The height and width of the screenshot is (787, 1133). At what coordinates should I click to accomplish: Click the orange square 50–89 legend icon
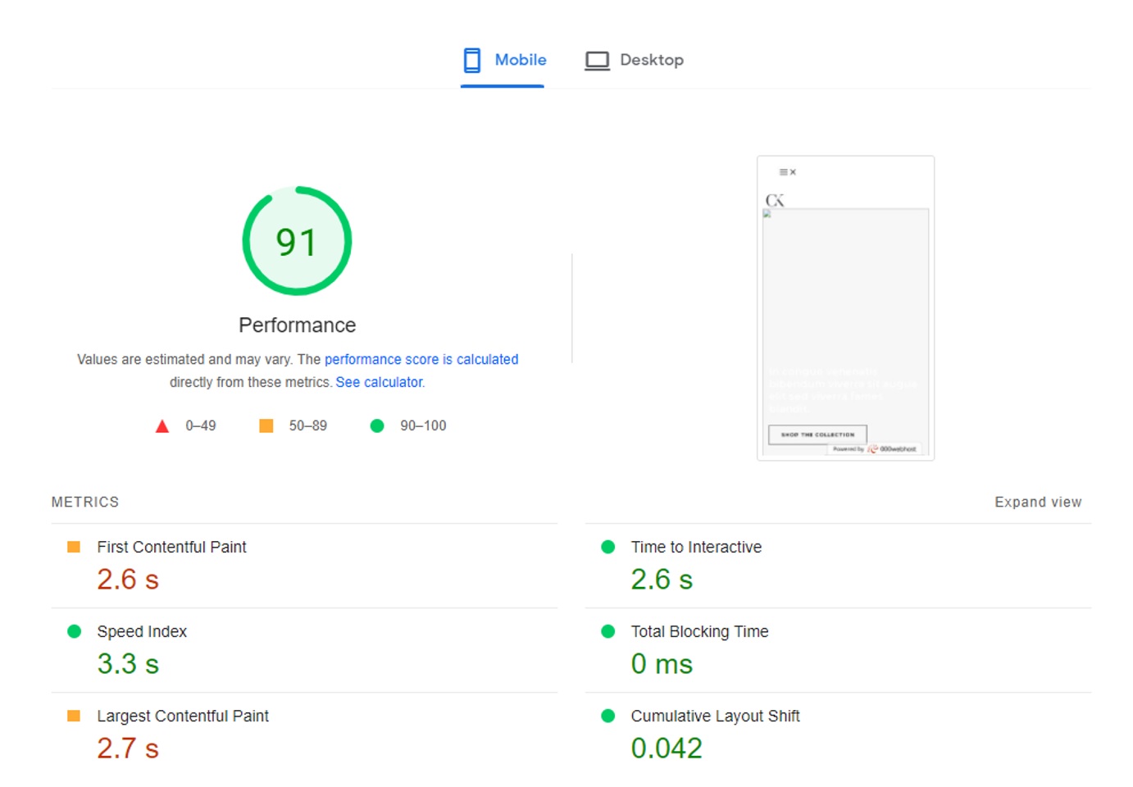[x=266, y=425]
